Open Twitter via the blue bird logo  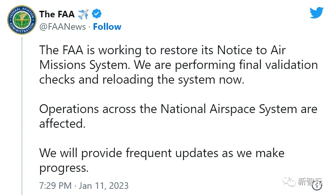[x=316, y=13]
